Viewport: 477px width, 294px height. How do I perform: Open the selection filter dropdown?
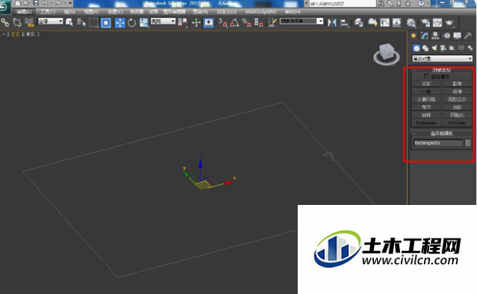51,21
